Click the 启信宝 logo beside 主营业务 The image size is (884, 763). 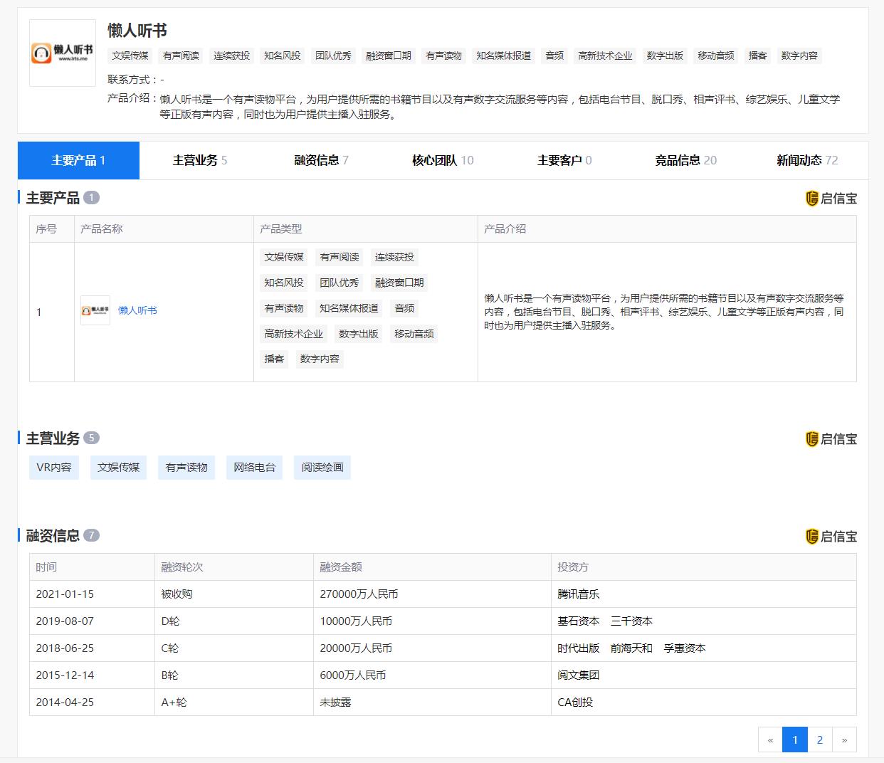tap(831, 439)
